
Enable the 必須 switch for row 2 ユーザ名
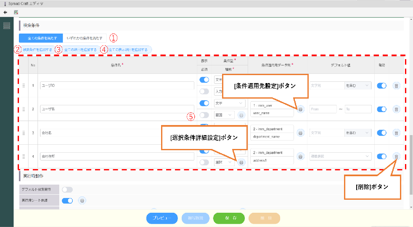tap(204, 115)
